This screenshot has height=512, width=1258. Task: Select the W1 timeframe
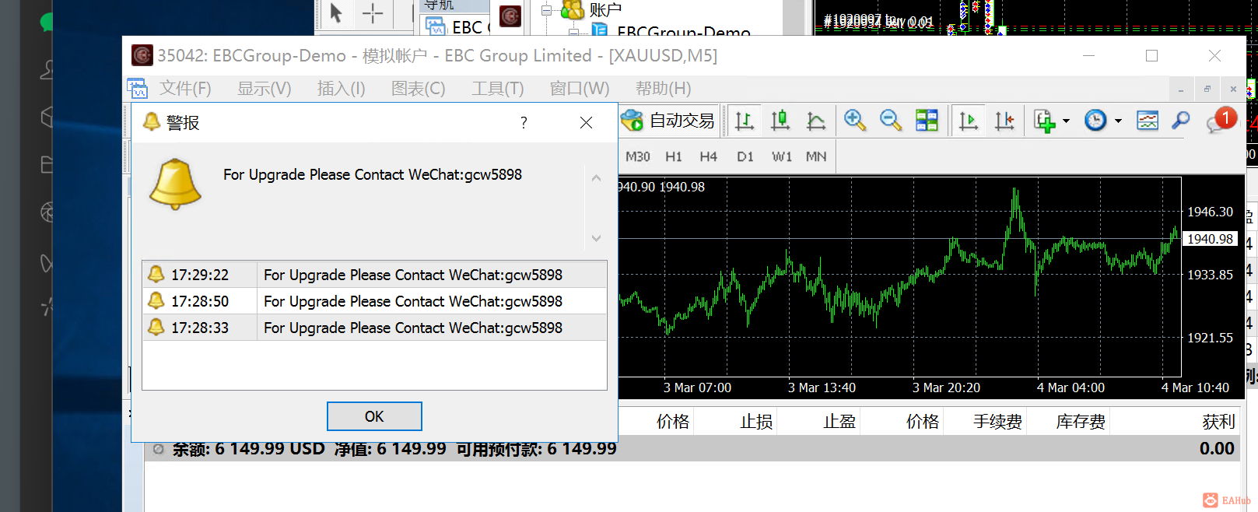(x=782, y=156)
